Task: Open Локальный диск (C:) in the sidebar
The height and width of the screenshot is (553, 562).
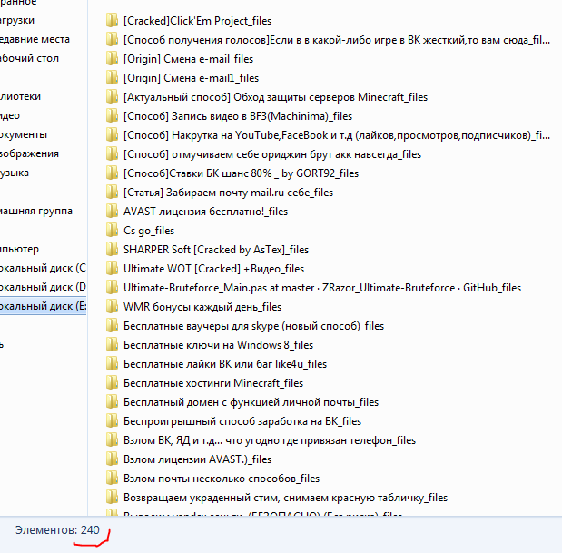Action: [43, 268]
